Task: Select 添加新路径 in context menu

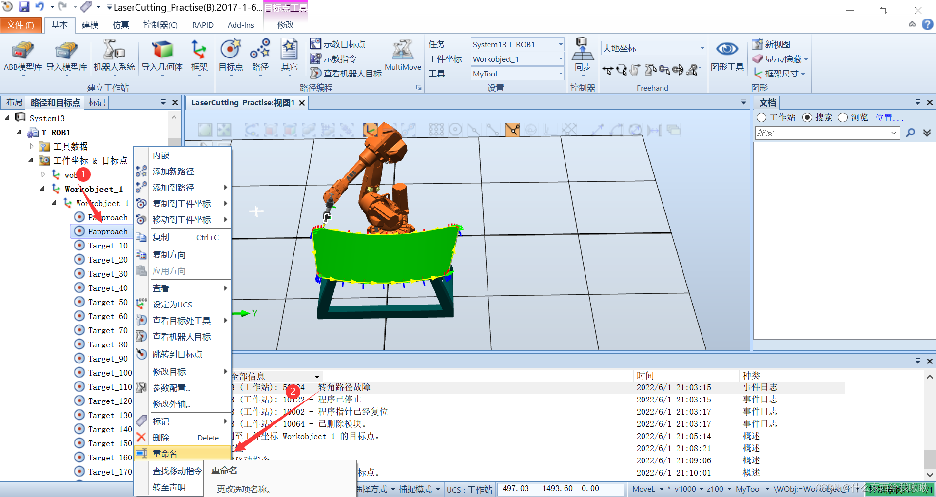Action: 183,172
